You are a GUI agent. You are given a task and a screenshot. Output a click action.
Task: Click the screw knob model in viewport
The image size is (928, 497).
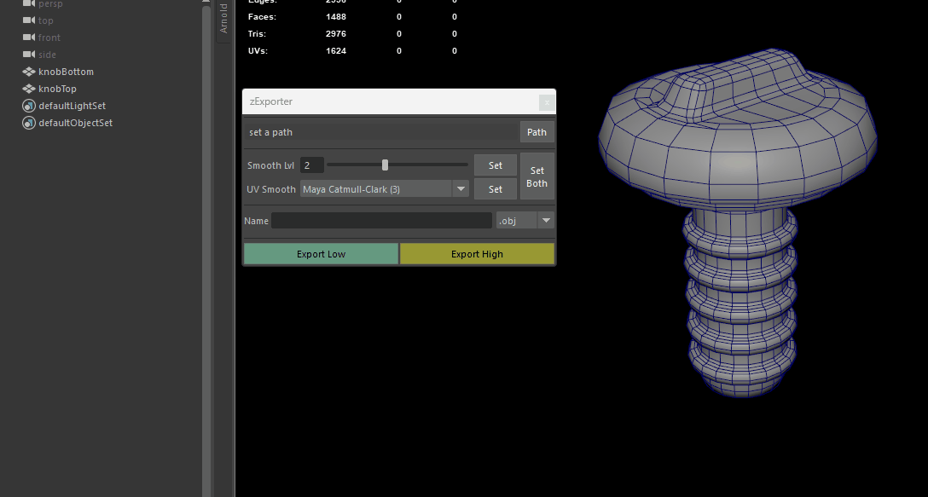click(738, 223)
